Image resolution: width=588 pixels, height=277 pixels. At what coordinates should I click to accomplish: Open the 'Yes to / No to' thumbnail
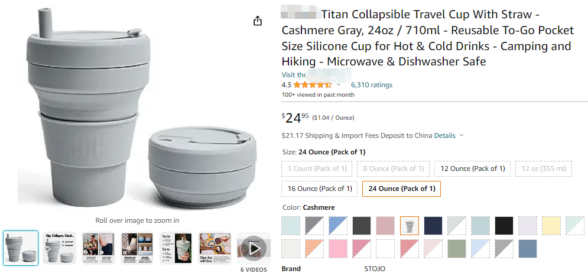click(176, 248)
